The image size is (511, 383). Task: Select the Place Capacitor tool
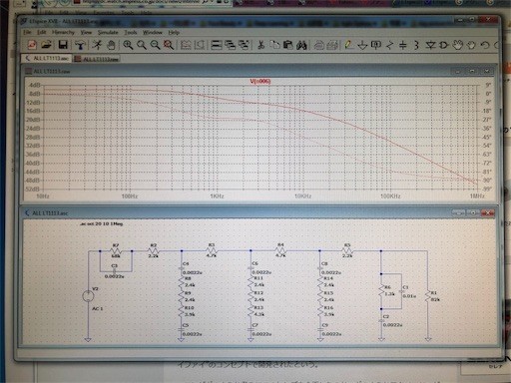[x=403, y=45]
